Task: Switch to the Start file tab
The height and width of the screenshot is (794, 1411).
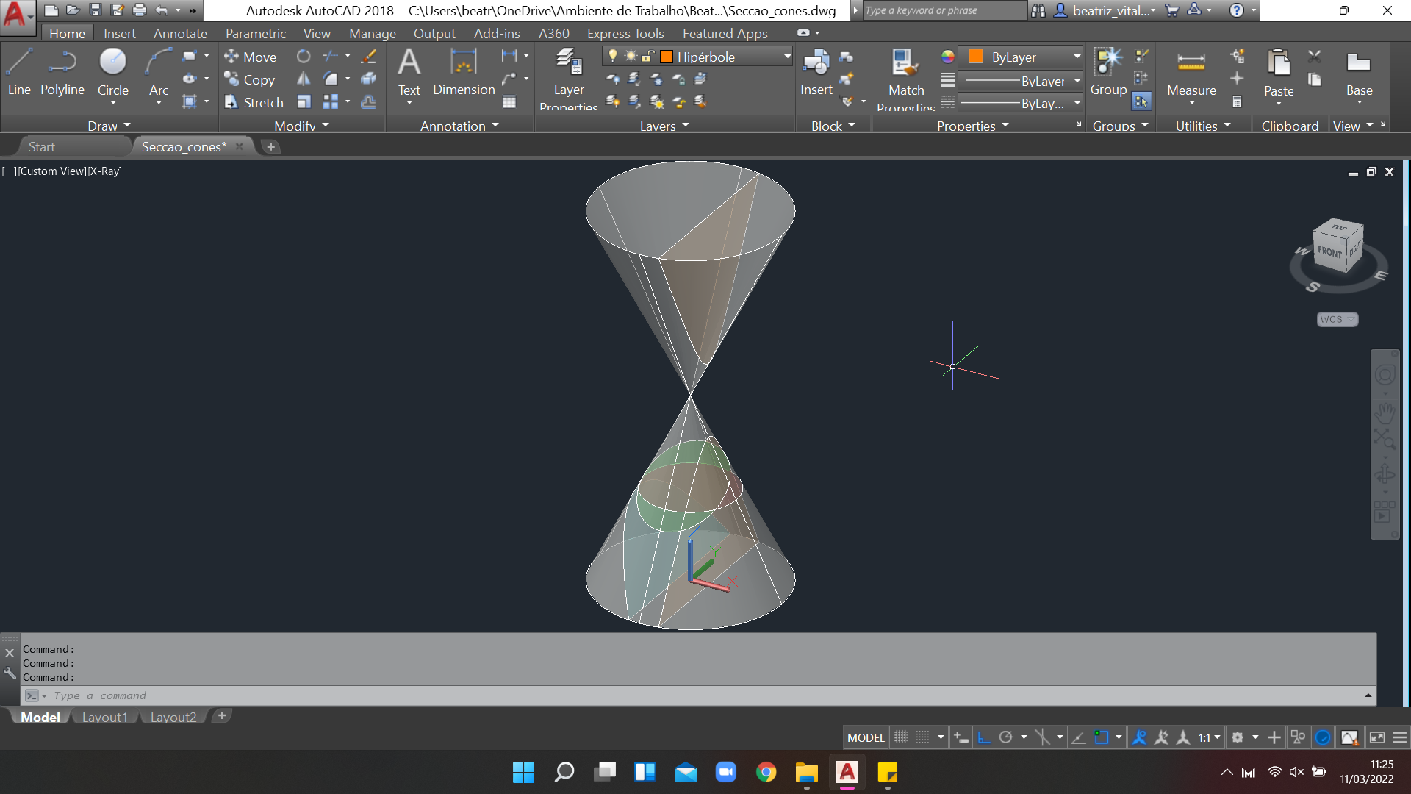Action: click(42, 146)
